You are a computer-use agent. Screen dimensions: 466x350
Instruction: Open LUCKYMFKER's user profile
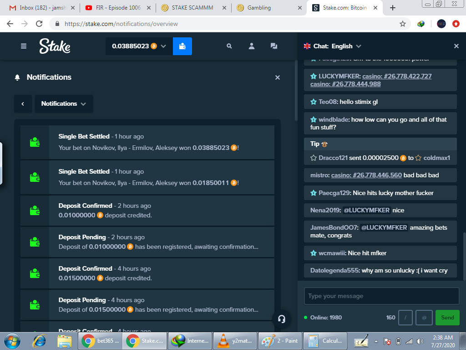point(339,76)
